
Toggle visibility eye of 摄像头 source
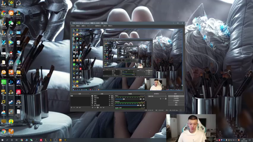(x=109, y=96)
